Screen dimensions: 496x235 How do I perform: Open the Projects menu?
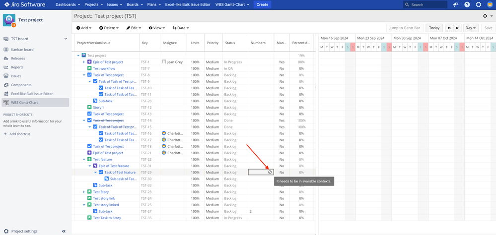click(94, 5)
